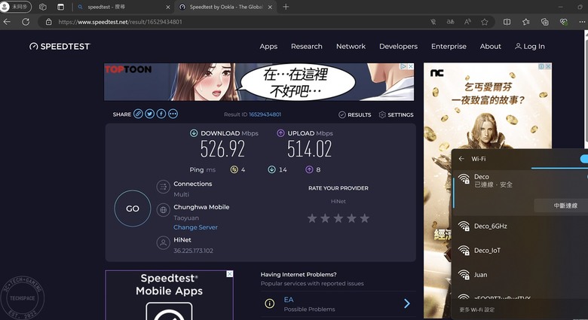
Task: Close the TOPTOON banner ad
Action: (411, 66)
